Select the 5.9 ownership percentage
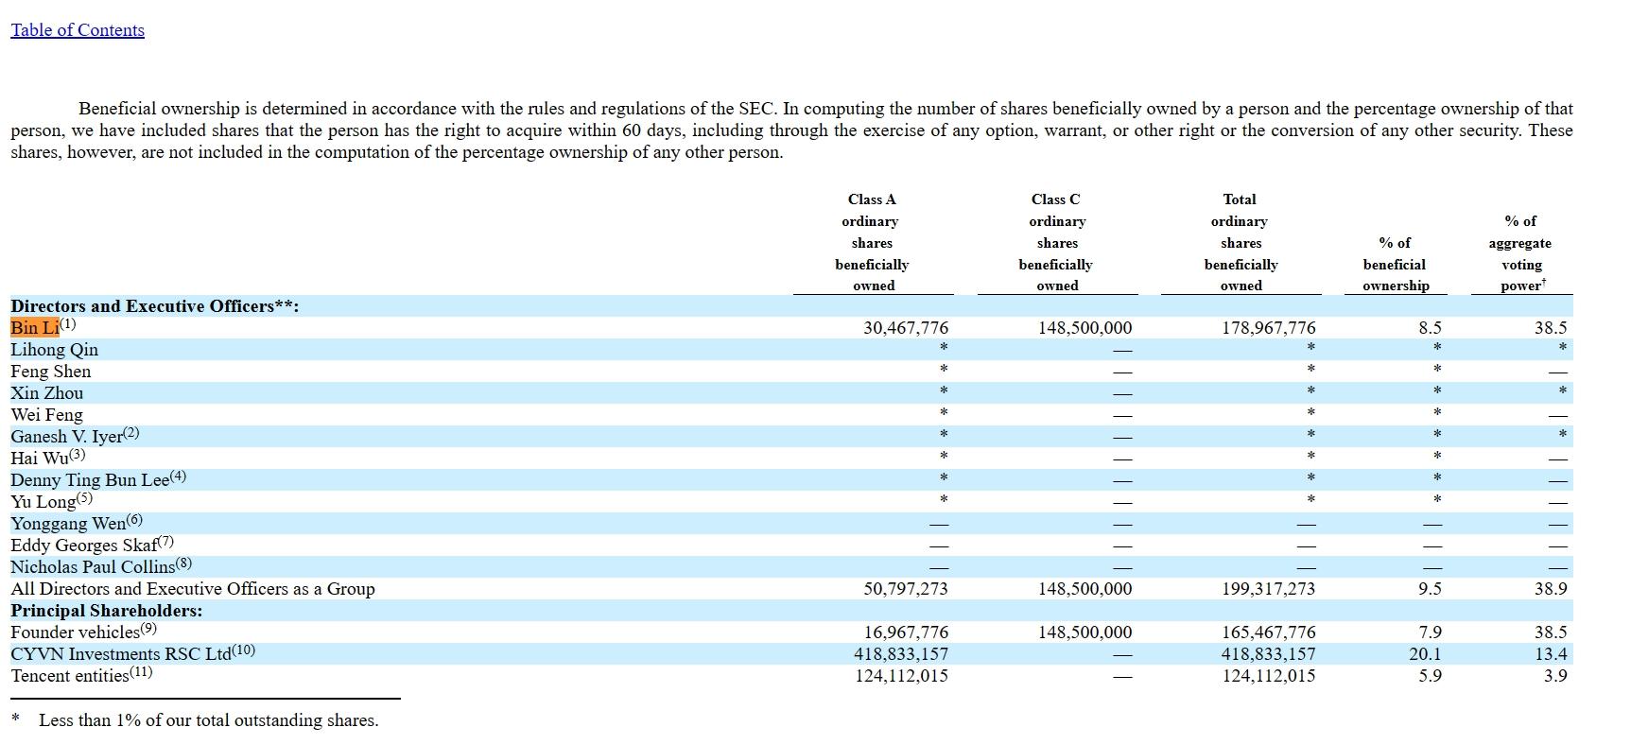 tap(1430, 676)
